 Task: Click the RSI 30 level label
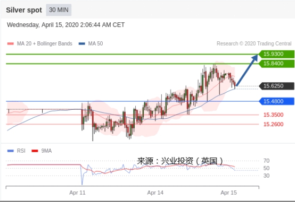[266, 176]
